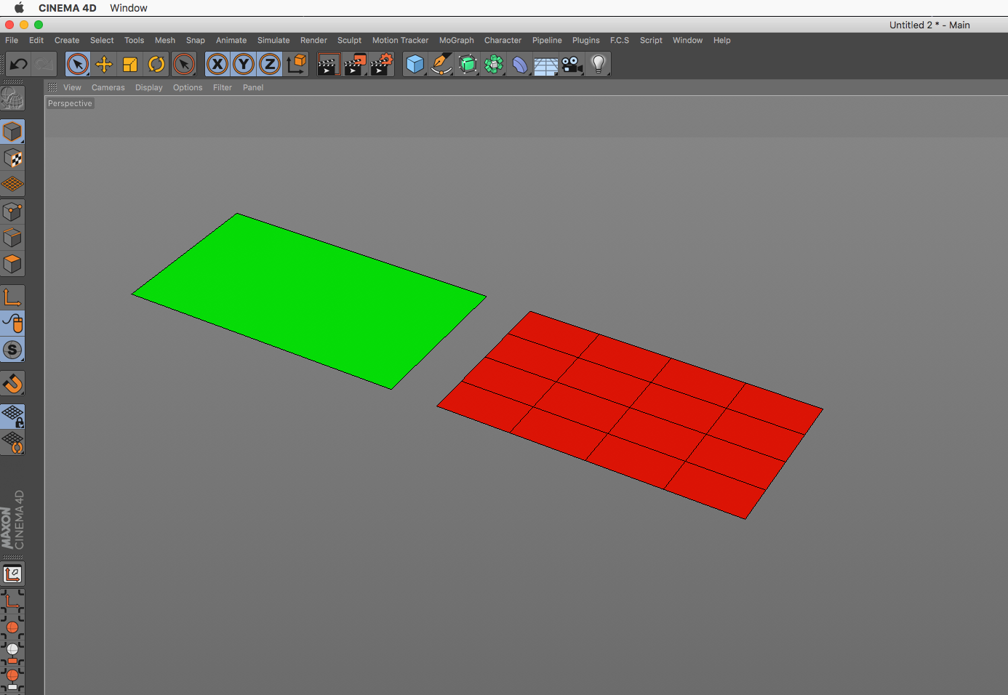Open the Create menu

pos(67,40)
